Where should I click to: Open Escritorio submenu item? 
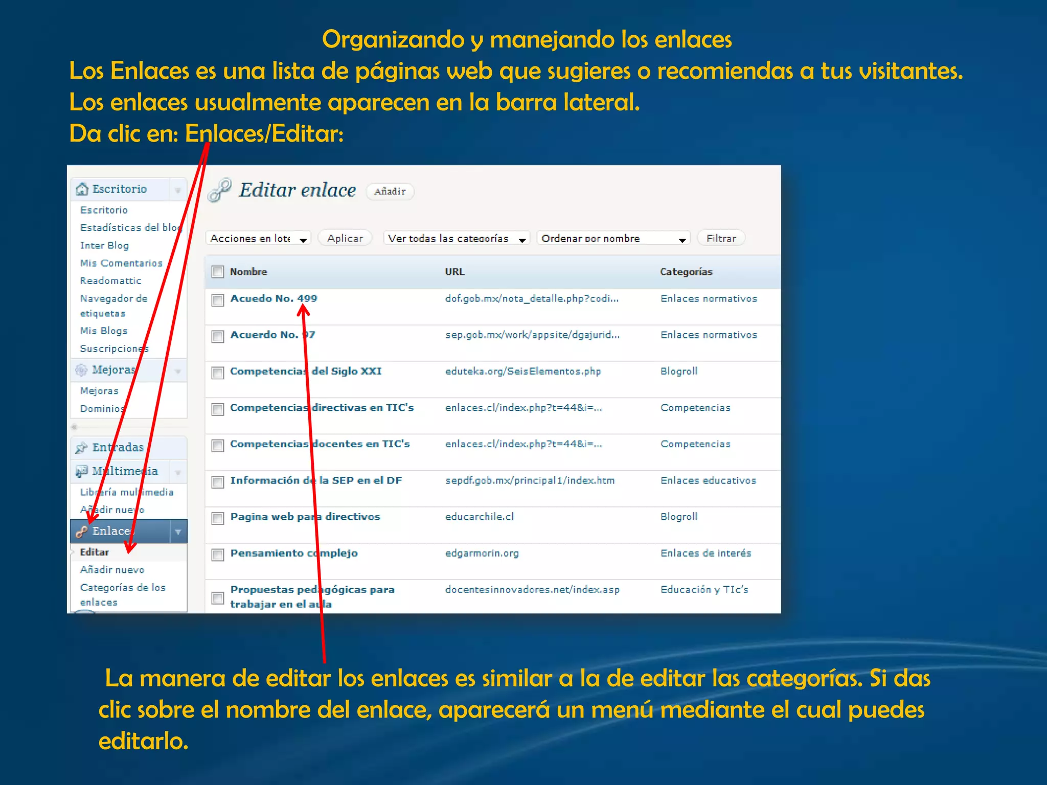[104, 210]
